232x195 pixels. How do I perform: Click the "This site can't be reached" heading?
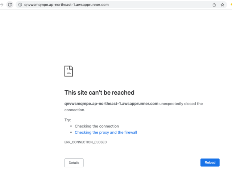click(x=99, y=93)
